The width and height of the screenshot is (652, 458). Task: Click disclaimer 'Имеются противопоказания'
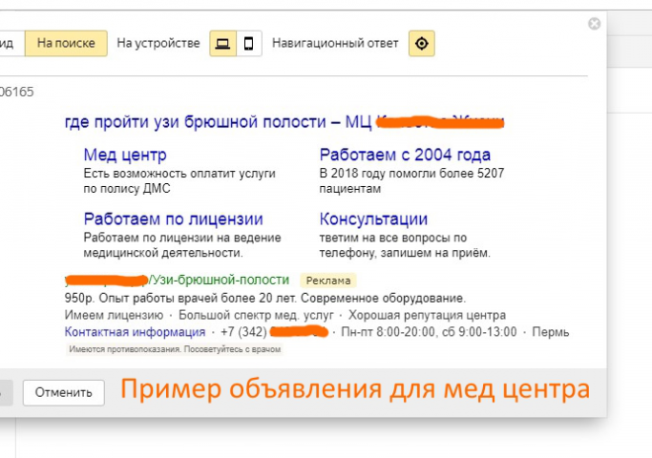125,349
